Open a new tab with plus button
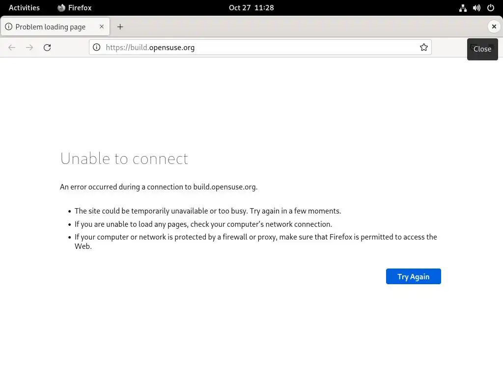 point(120,27)
